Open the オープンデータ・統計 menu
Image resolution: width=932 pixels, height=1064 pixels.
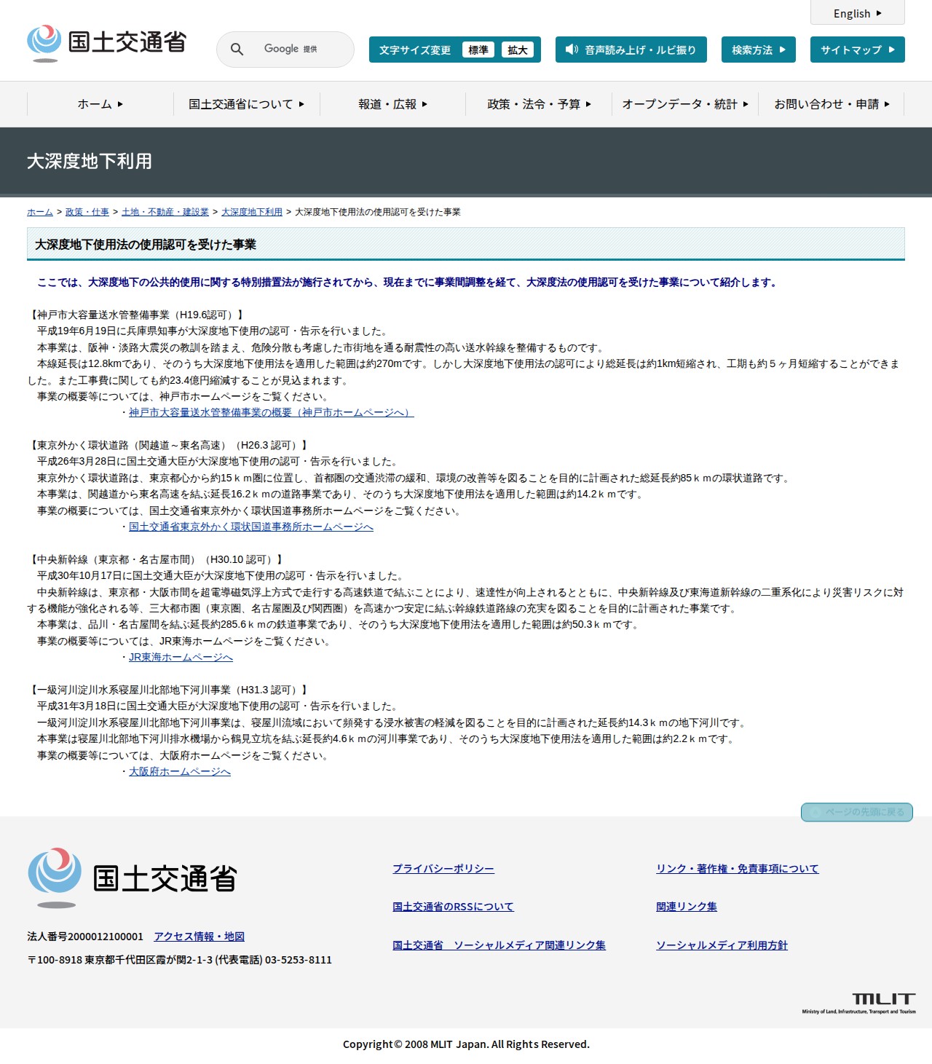[685, 104]
